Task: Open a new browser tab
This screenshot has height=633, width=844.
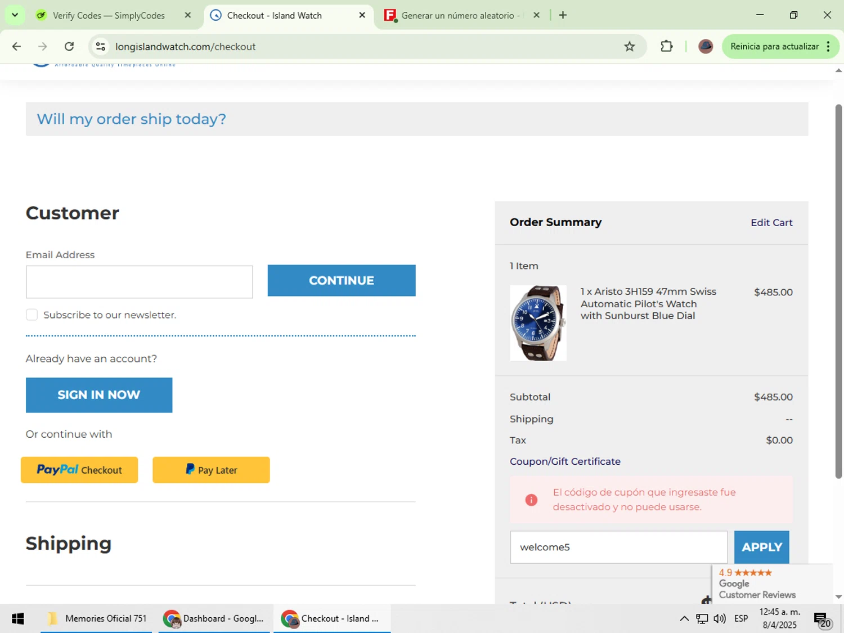Action: click(x=563, y=15)
